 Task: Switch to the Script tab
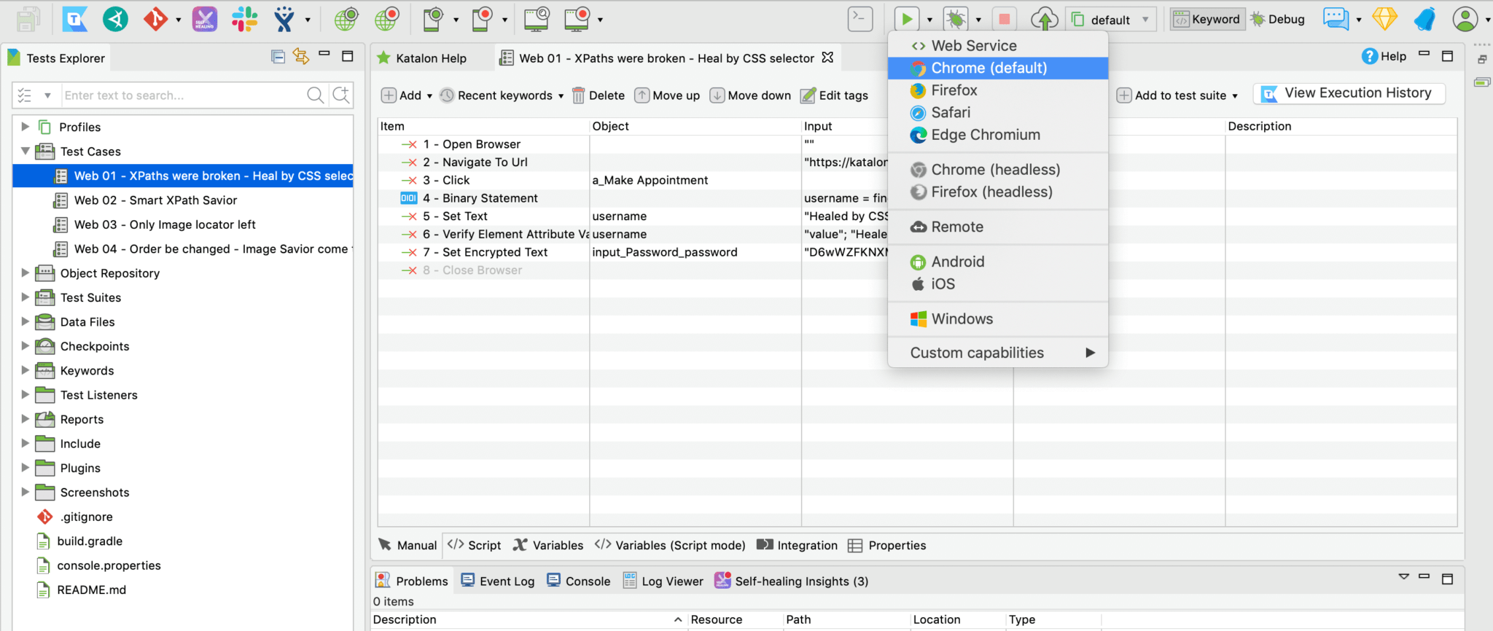pos(475,545)
